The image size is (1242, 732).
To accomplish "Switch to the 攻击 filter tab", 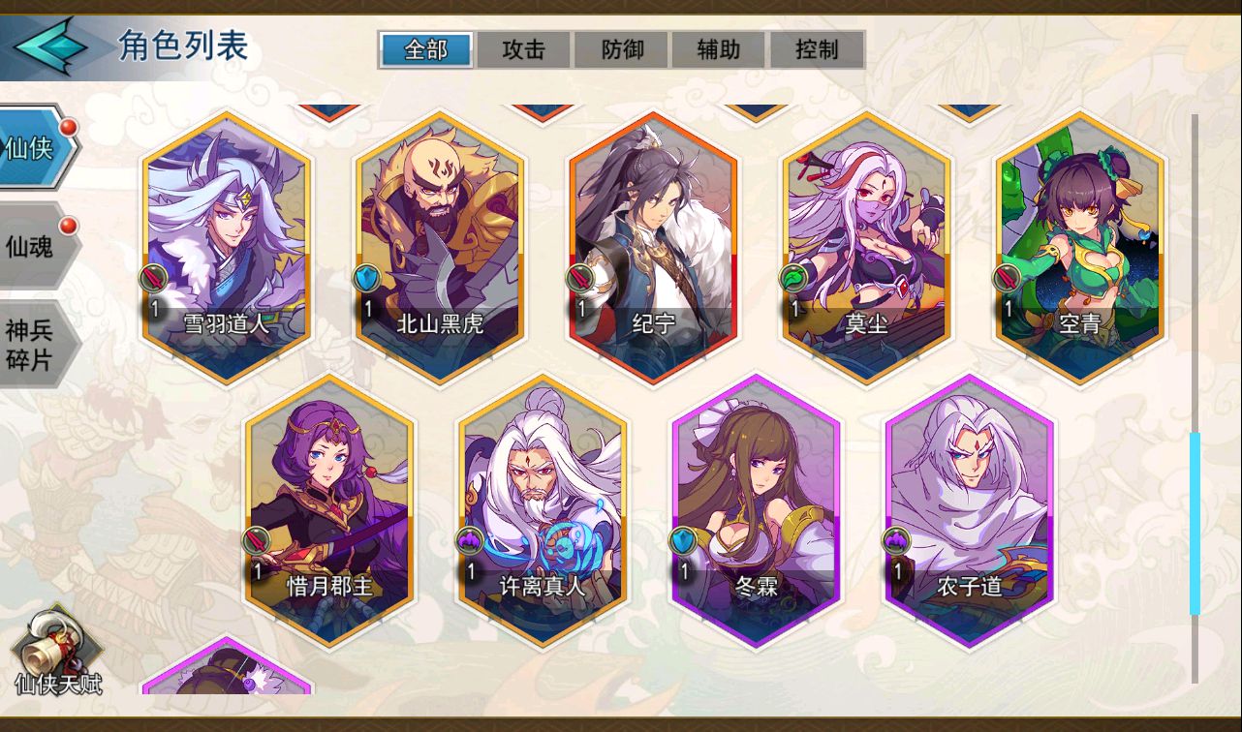I will click(x=524, y=49).
